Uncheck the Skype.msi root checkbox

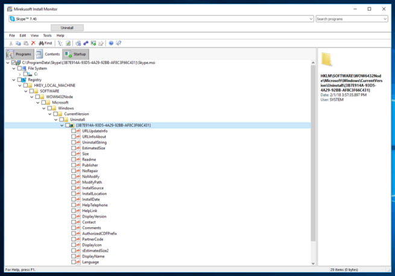(x=14, y=63)
